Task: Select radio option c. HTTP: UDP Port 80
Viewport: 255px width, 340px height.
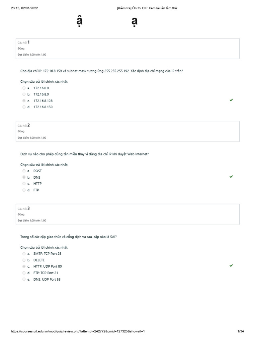Action: click(24, 266)
